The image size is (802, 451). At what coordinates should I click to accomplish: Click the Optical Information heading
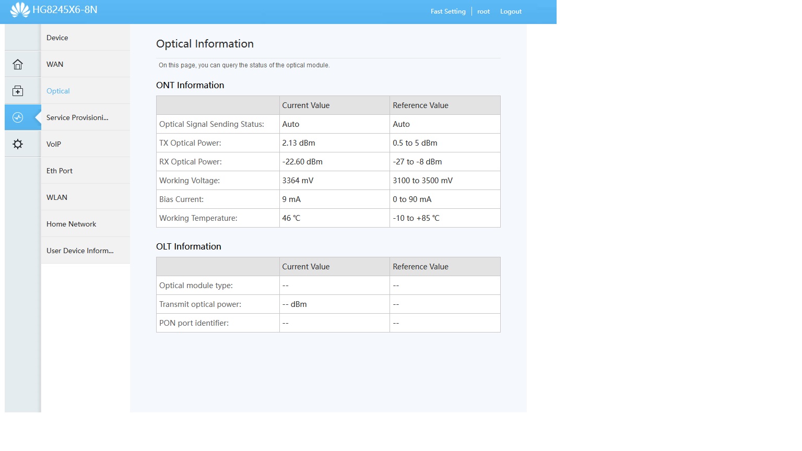(205, 44)
